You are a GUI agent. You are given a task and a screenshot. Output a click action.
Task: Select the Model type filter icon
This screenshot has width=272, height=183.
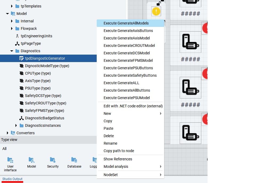(31, 160)
